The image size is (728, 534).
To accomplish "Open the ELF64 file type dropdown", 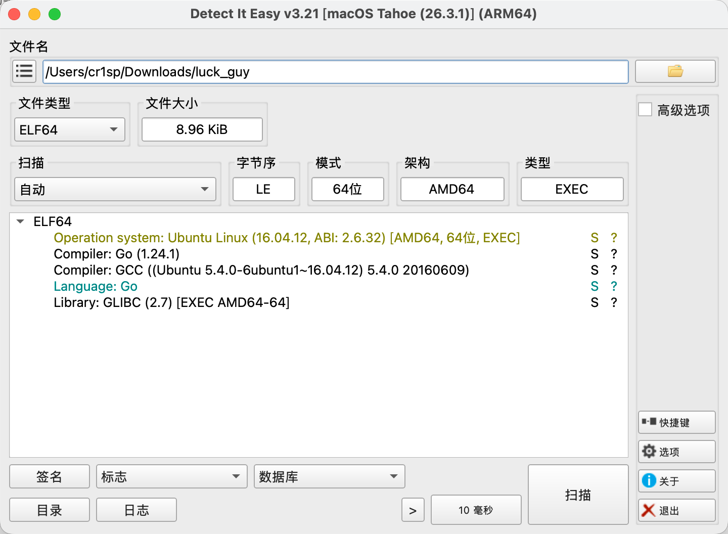I will pyautogui.click(x=70, y=130).
